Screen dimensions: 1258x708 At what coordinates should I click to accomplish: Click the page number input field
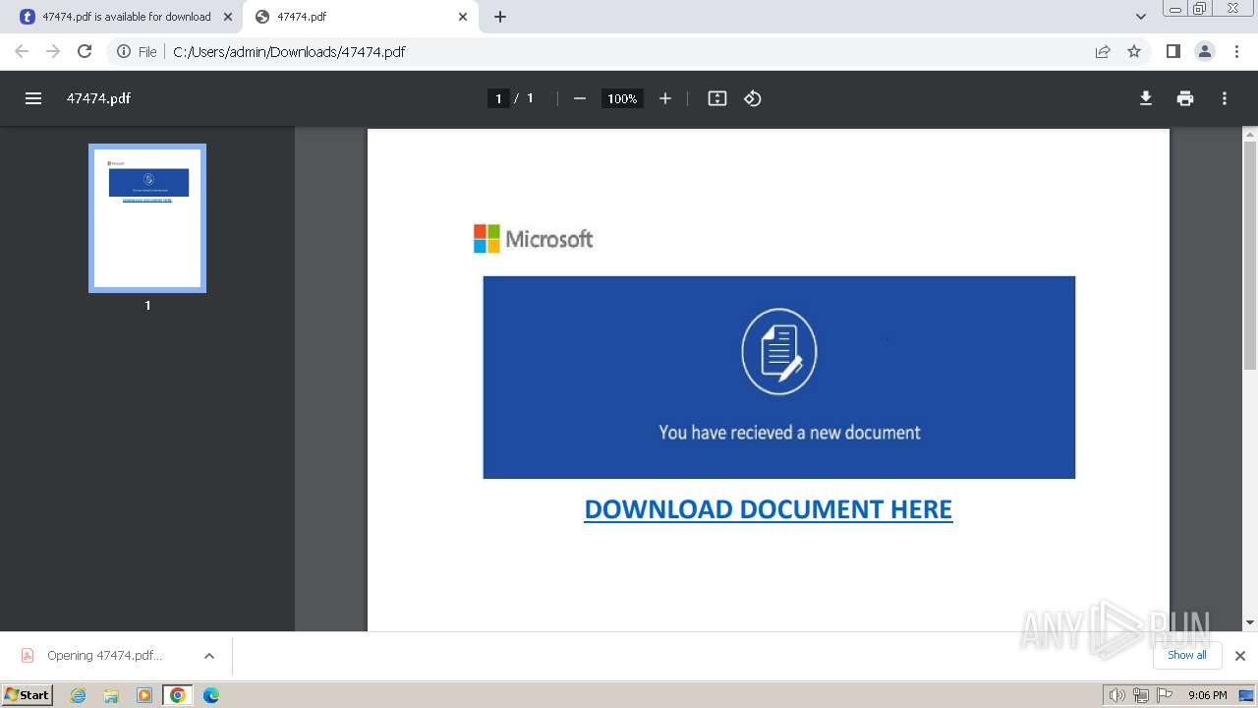click(x=498, y=98)
